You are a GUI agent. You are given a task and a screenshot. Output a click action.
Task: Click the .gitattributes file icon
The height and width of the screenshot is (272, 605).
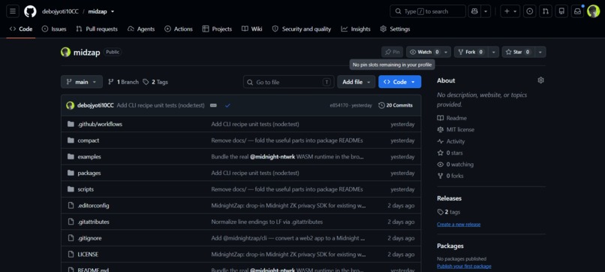coord(71,222)
